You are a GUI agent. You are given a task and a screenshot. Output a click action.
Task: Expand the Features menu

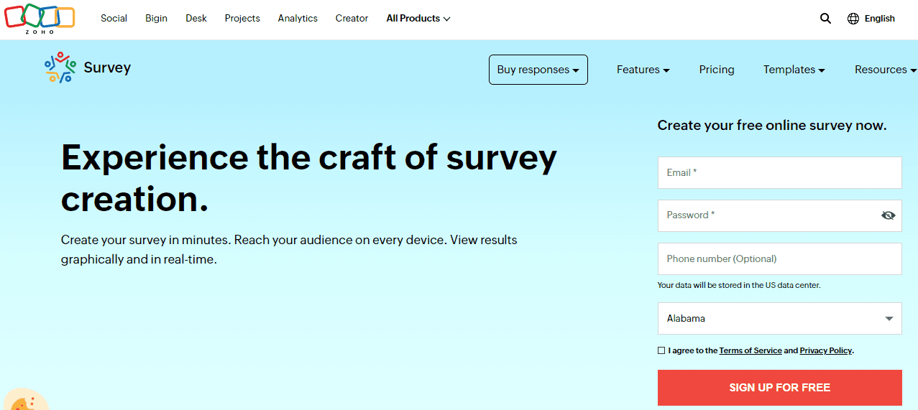pyautogui.click(x=643, y=70)
